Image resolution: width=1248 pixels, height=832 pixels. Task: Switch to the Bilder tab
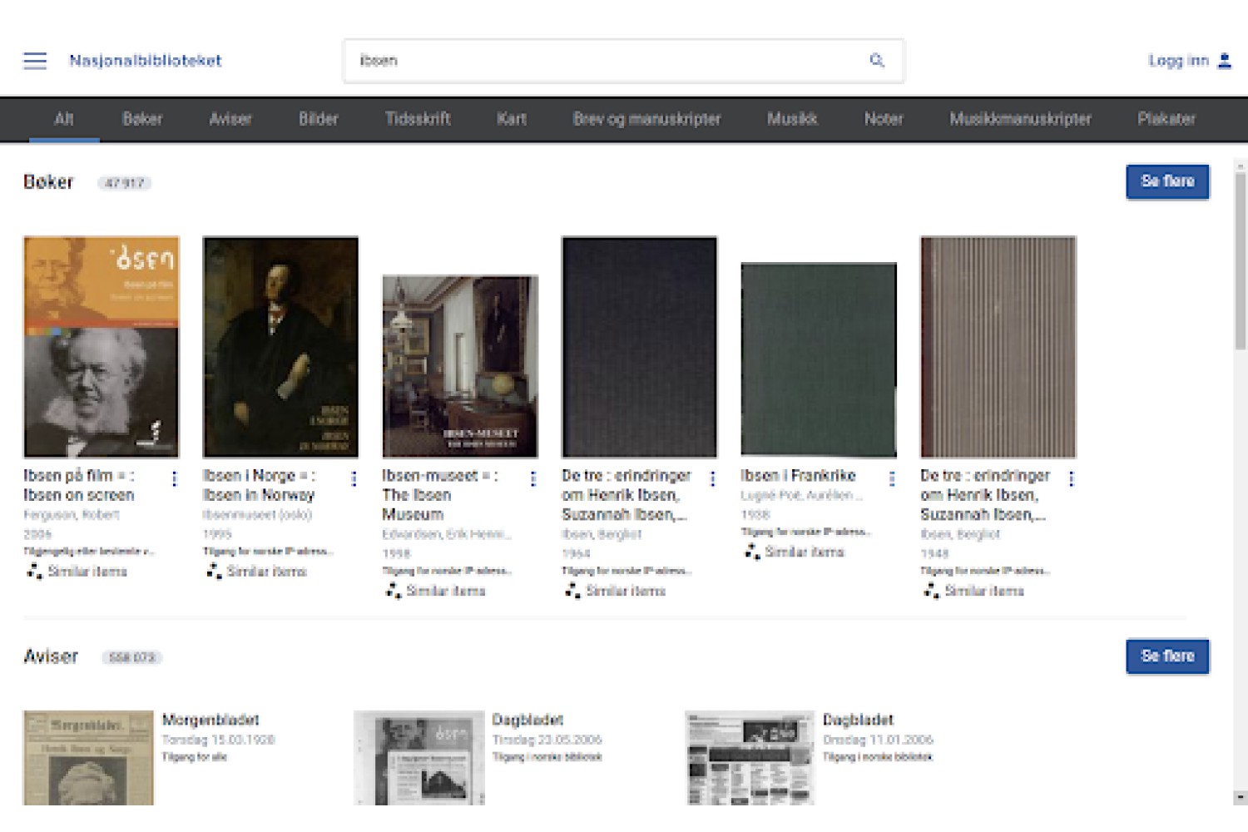[x=319, y=119]
